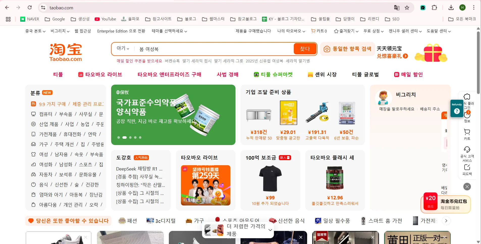Viewport: 481px width, 244px height.
Task: Click the search box containing 봄 여성복
Action: pos(214,49)
